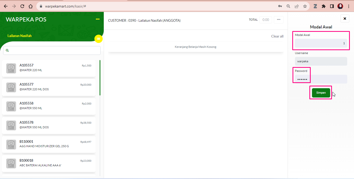The image size is (354, 179).
Task: Click the Rp2,000 price text
Action: pyautogui.click(x=87, y=104)
